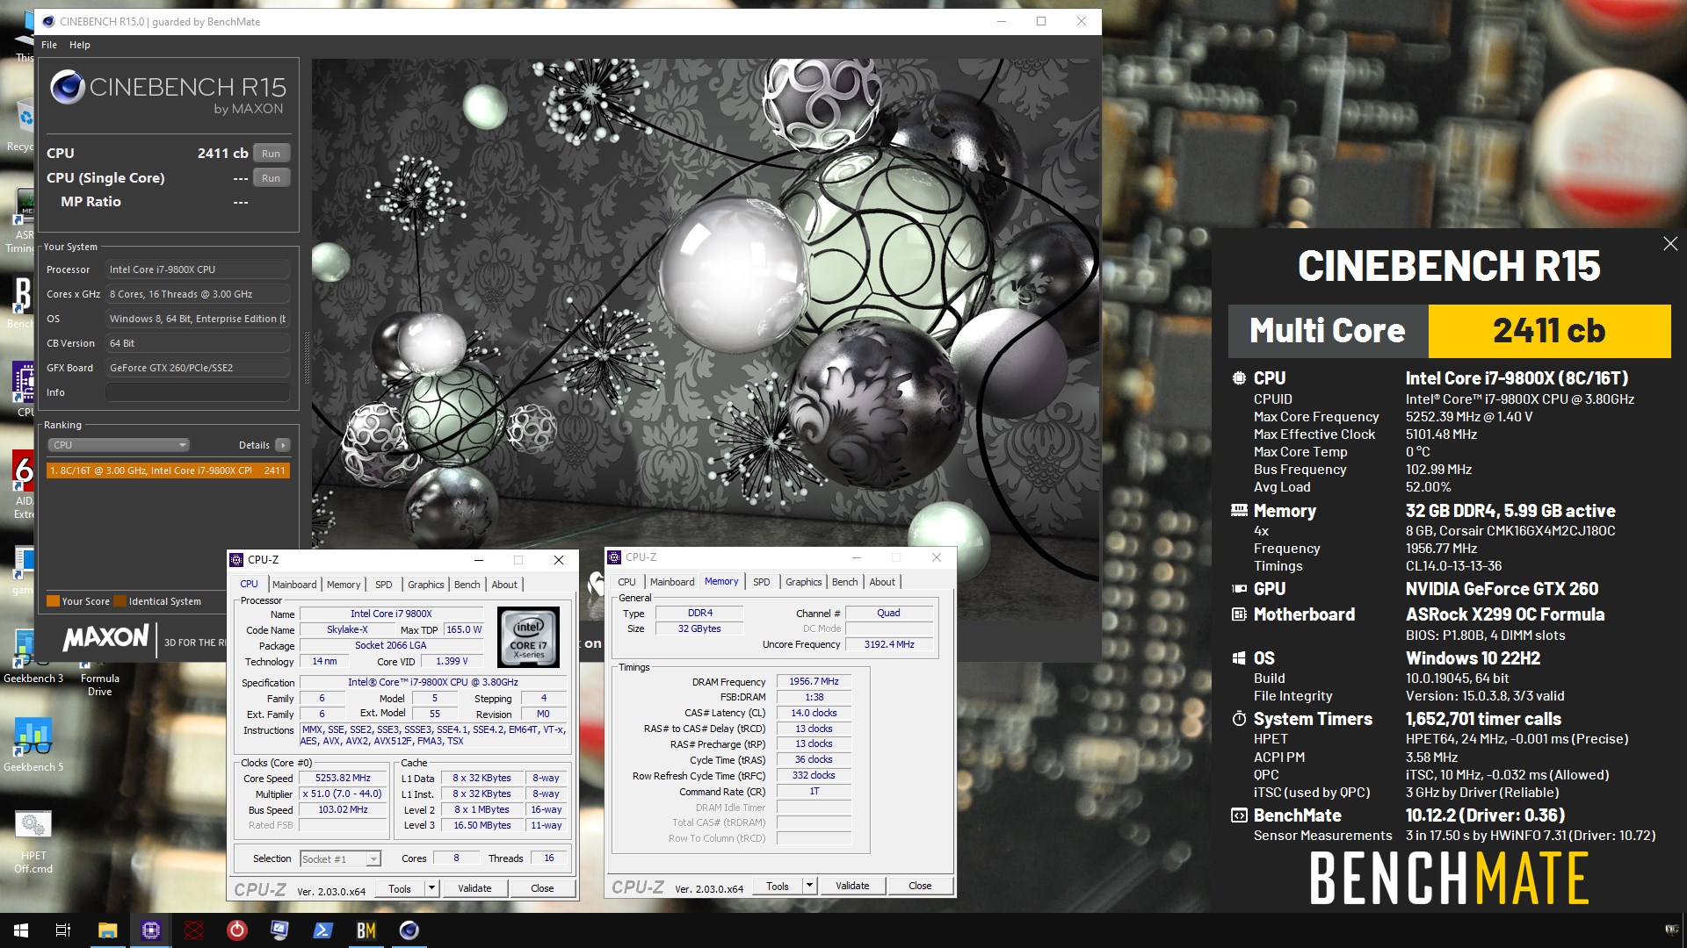Minimize the left CPU-Z window
The width and height of the screenshot is (1687, 948).
[479, 560]
